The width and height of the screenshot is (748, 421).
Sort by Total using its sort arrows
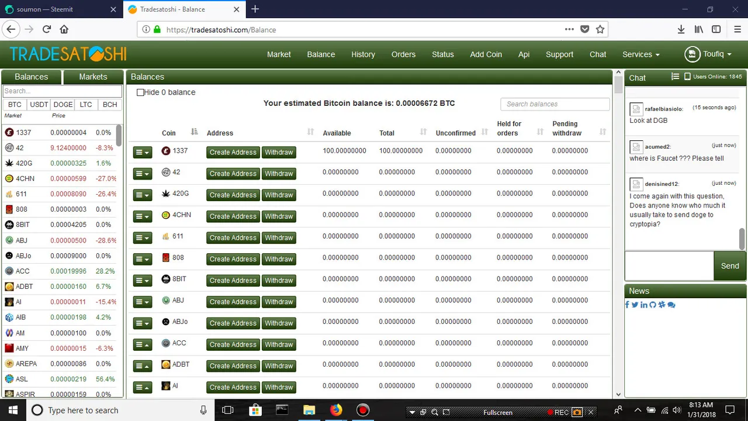(x=423, y=132)
